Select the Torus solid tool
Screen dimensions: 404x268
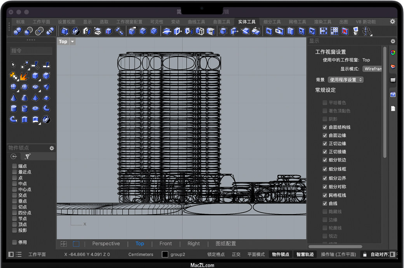35,109
